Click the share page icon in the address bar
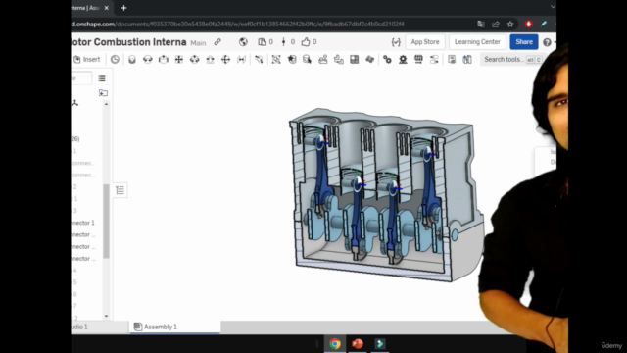This screenshot has width=627, height=353. coord(496,24)
